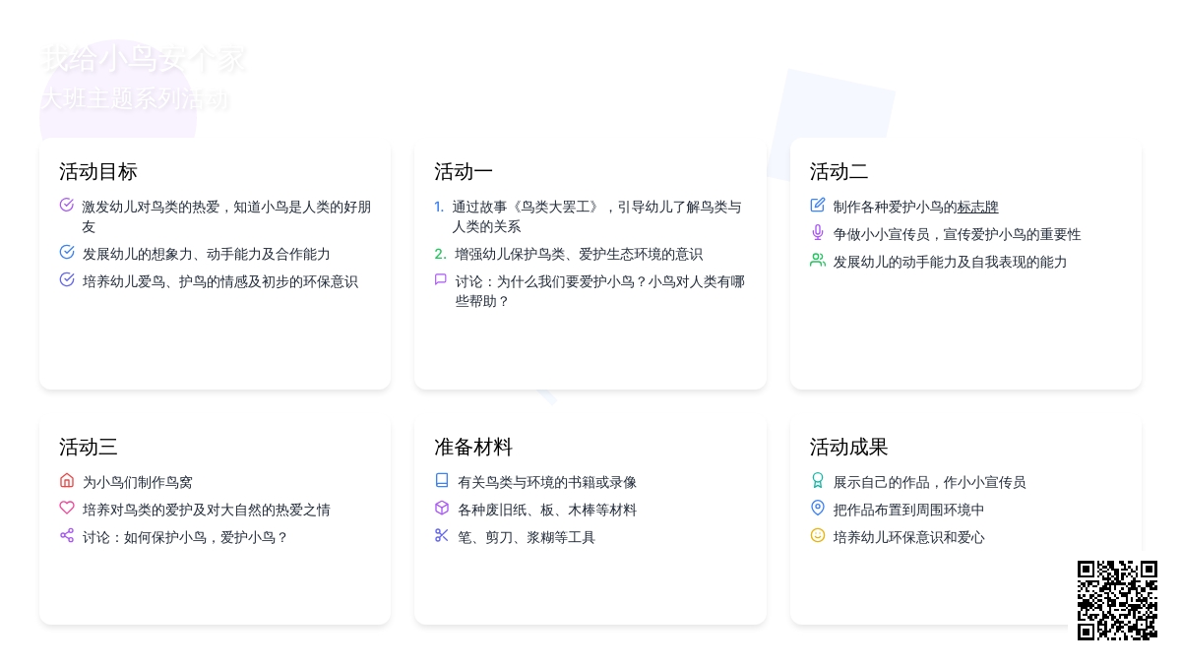Image resolution: width=1181 pixels, height=664 pixels.
Task: Click text 培养幼儿环保意识和爱心
Action: pos(909,537)
